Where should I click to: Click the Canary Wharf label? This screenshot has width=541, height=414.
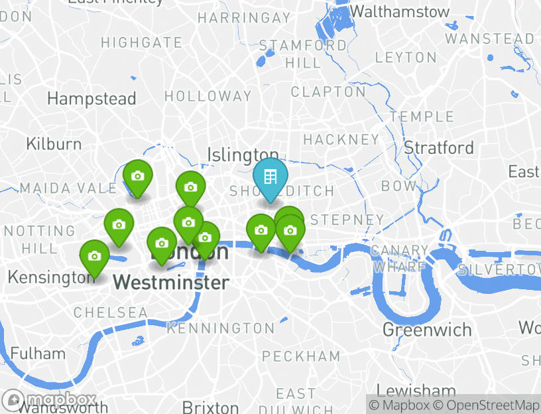pyautogui.click(x=400, y=258)
